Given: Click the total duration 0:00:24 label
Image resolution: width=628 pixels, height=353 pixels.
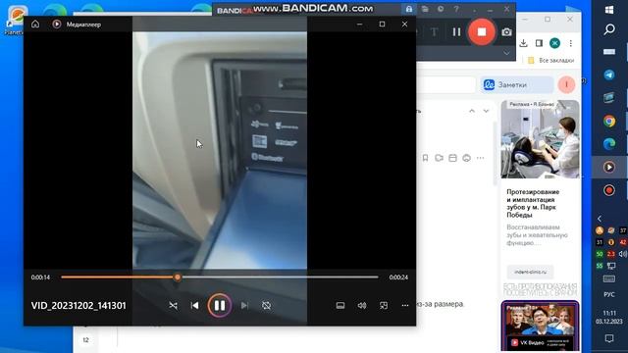Looking at the screenshot, I should point(398,277).
